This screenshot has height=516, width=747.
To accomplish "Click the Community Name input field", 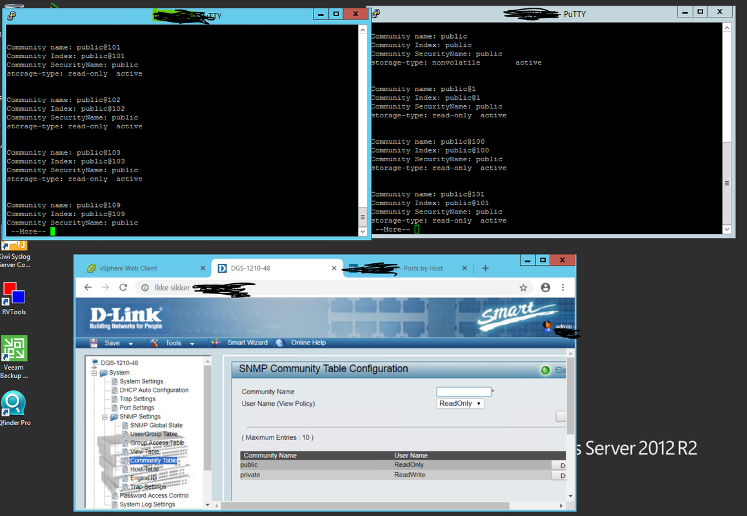I will click(464, 392).
